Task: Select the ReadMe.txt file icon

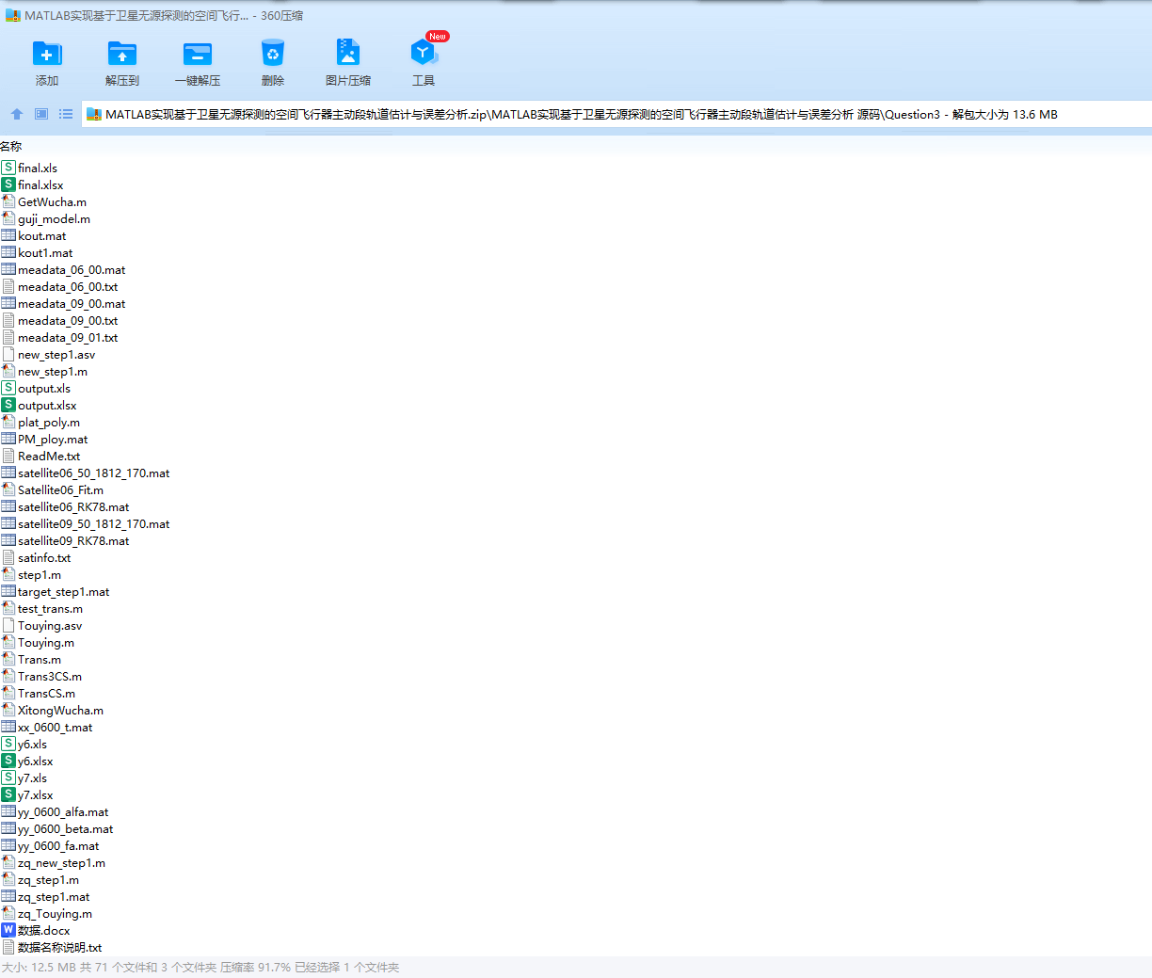Action: pos(8,456)
